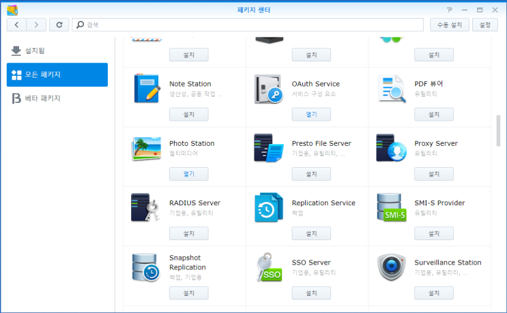Screen dimensions: 507x313
Task: Click the Photo Station beach icon
Action: (147, 148)
